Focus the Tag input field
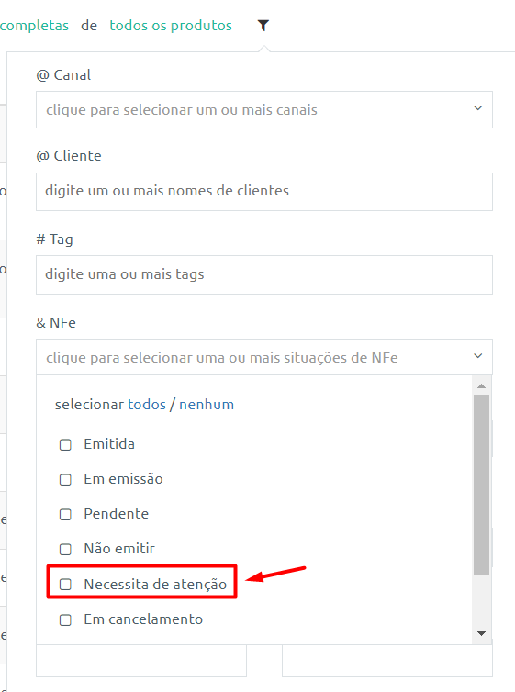This screenshot has width=515, height=692. click(x=263, y=274)
